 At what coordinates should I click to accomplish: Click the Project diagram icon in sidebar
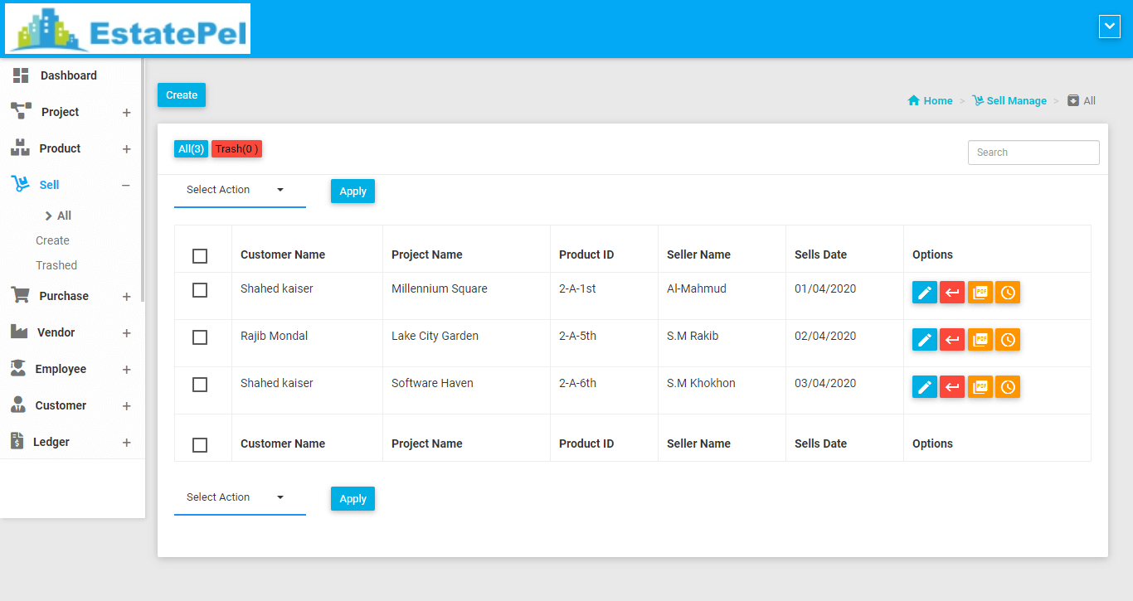pyautogui.click(x=21, y=111)
